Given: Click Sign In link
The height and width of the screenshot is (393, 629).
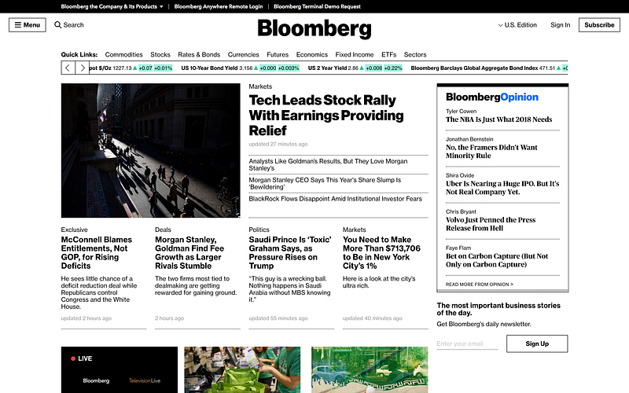Looking at the screenshot, I should (x=560, y=25).
